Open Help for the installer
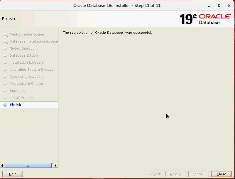 coord(13,174)
